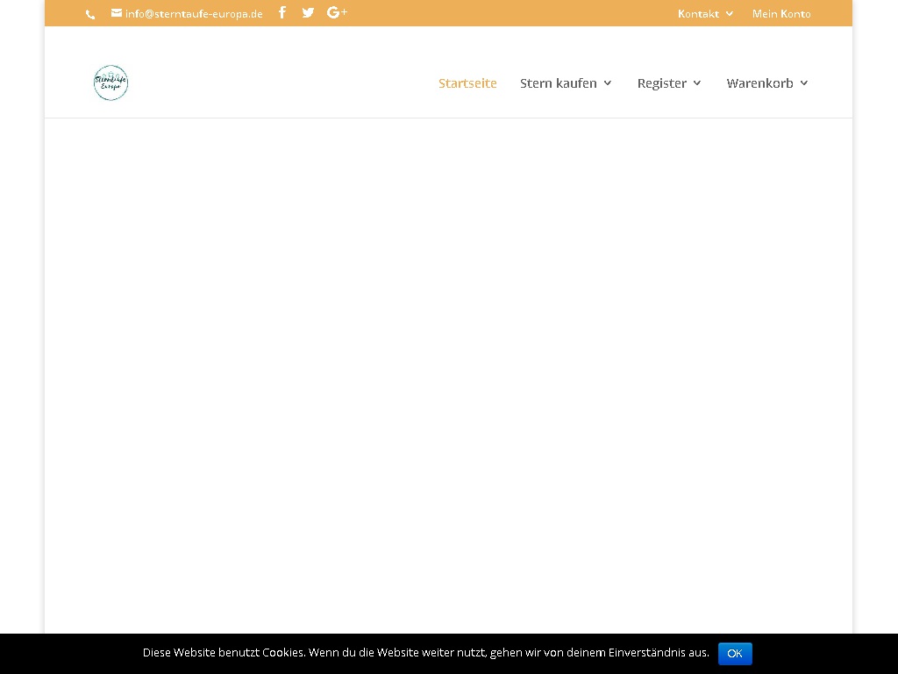Open the Twitter social icon

[x=308, y=12]
